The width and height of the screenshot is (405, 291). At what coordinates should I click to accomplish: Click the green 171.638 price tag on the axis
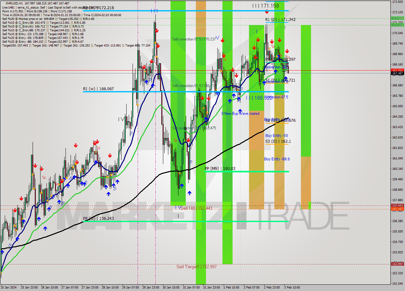[x=397, y=18]
